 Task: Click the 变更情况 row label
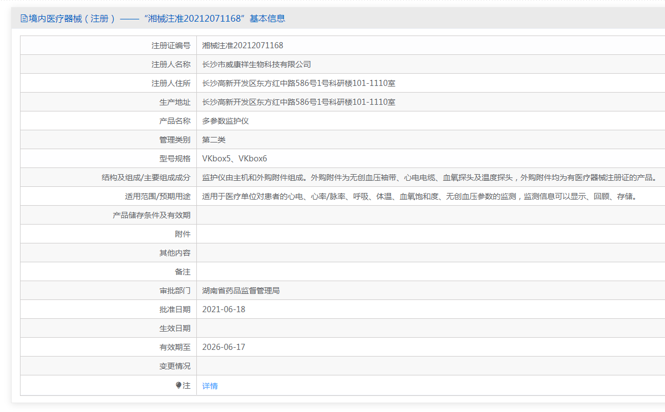click(175, 366)
